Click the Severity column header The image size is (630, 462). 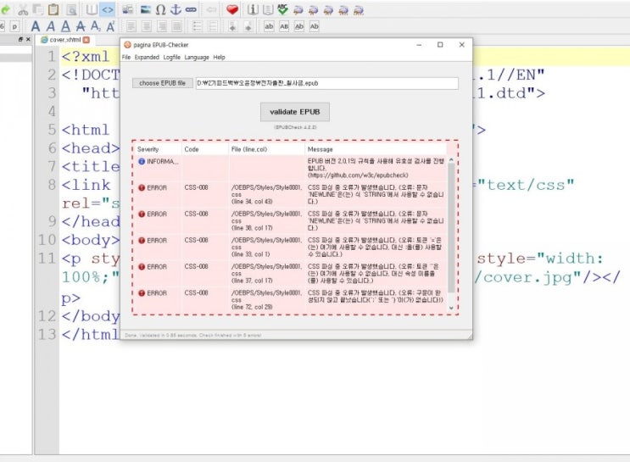[x=158, y=149]
